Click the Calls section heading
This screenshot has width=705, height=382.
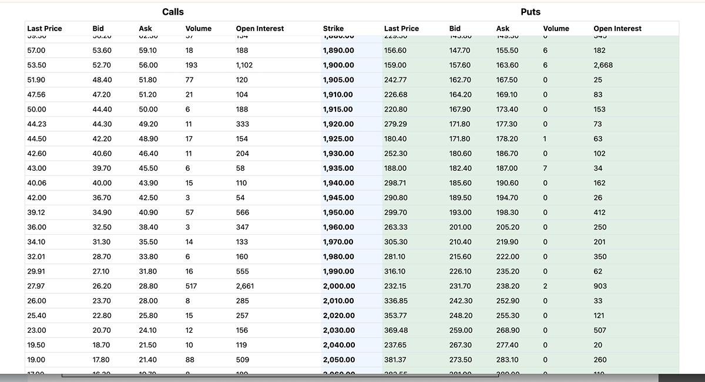[173, 12]
